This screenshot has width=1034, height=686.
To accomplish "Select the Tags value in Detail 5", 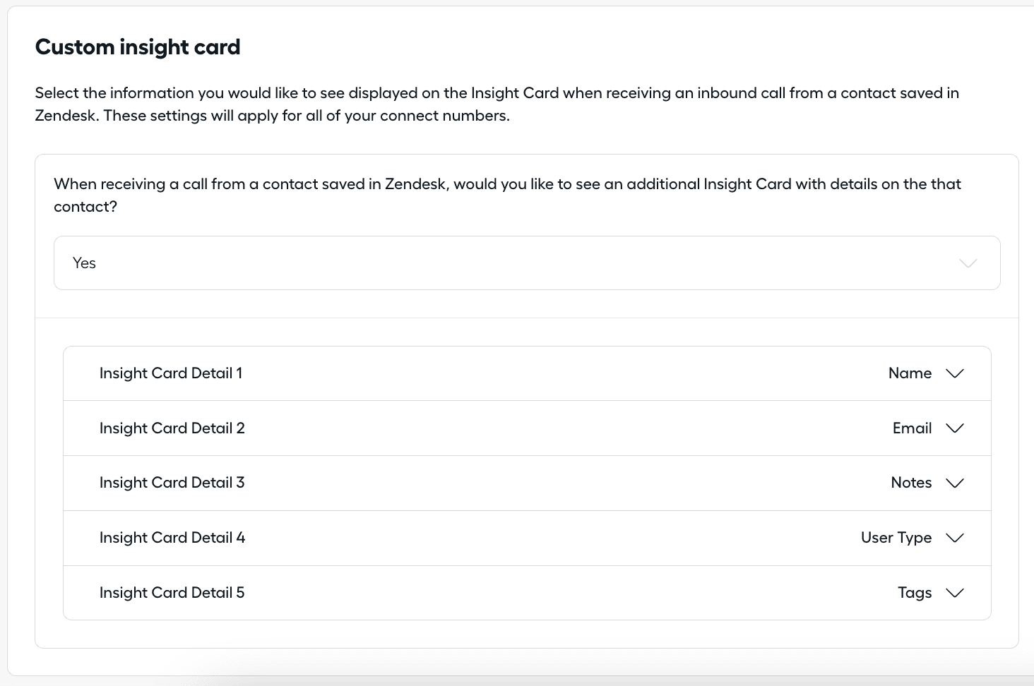I will point(915,593).
